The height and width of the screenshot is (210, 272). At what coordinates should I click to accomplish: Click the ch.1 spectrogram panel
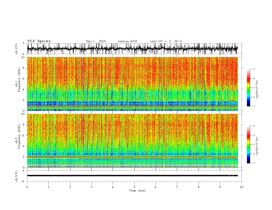[132, 84]
